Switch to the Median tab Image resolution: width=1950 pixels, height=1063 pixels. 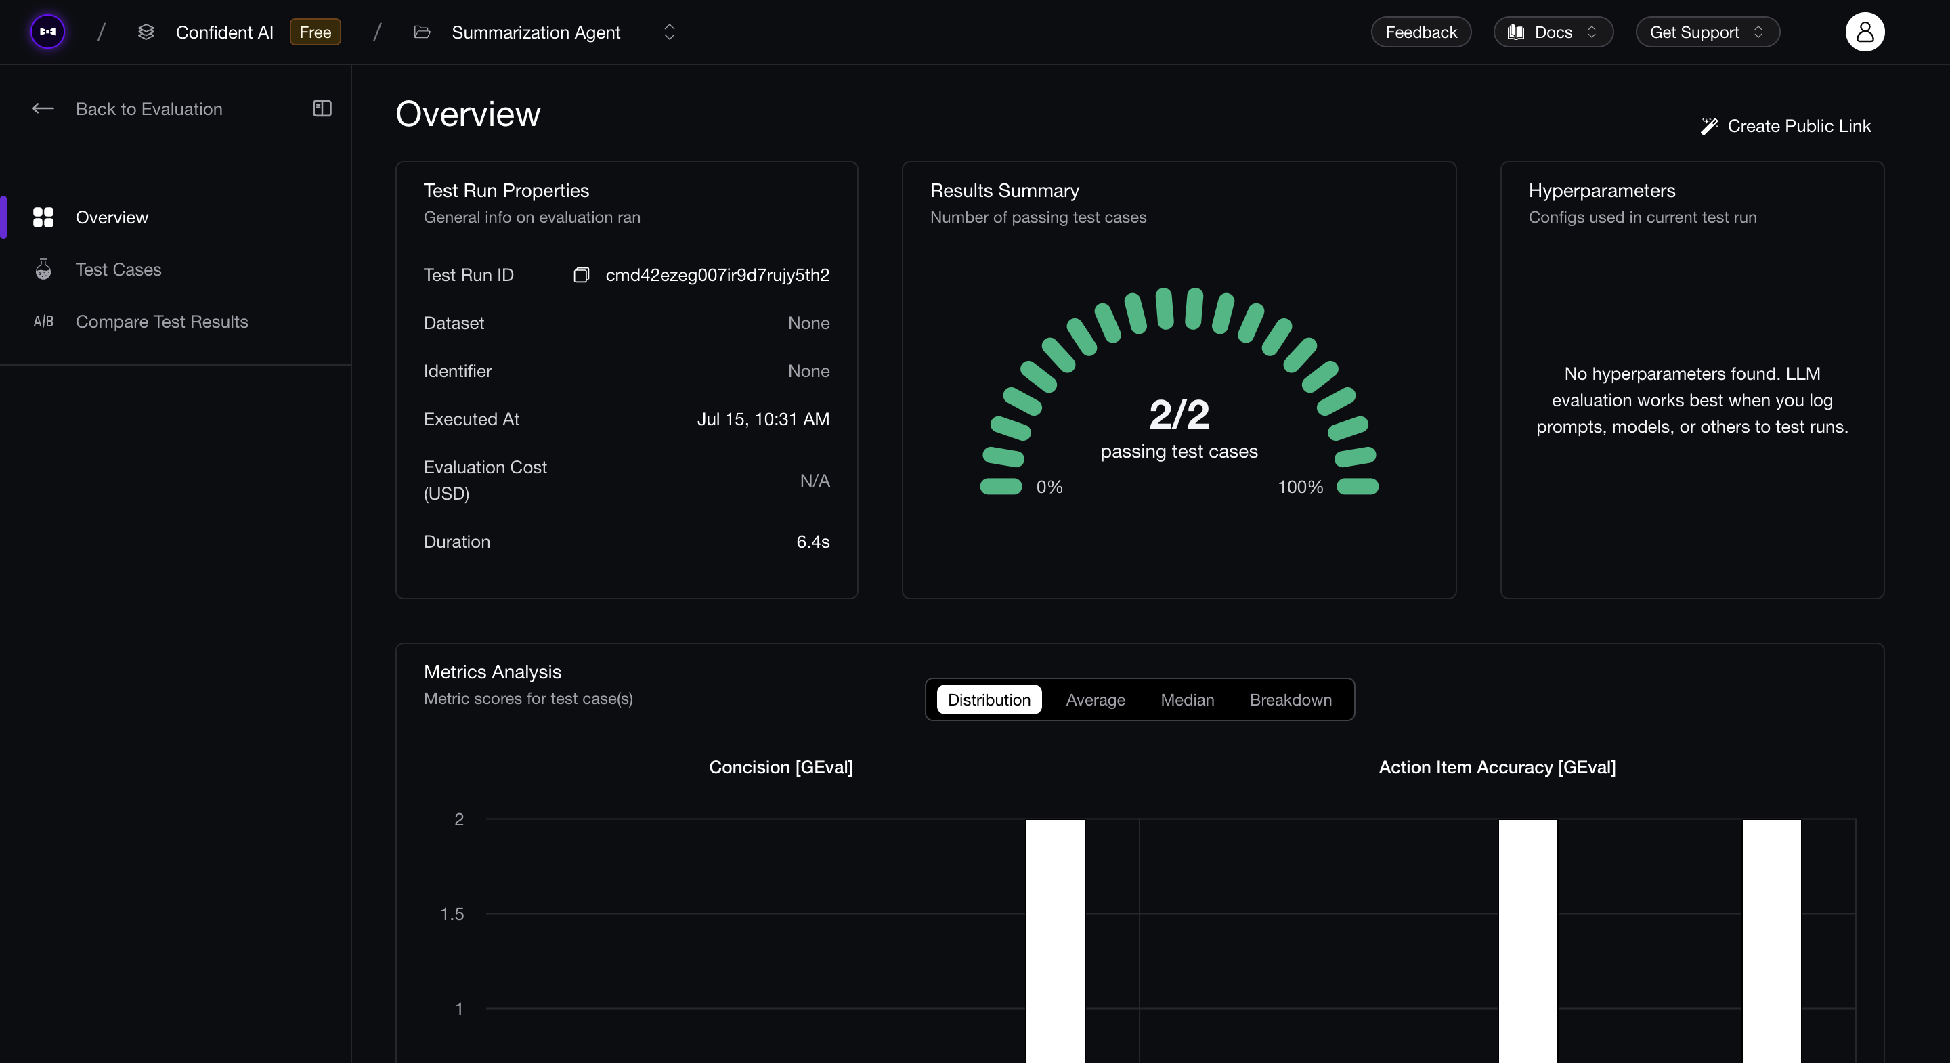pyautogui.click(x=1187, y=699)
